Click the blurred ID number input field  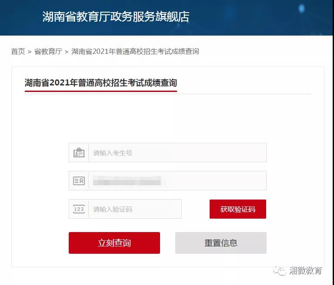pyautogui.click(x=177, y=181)
